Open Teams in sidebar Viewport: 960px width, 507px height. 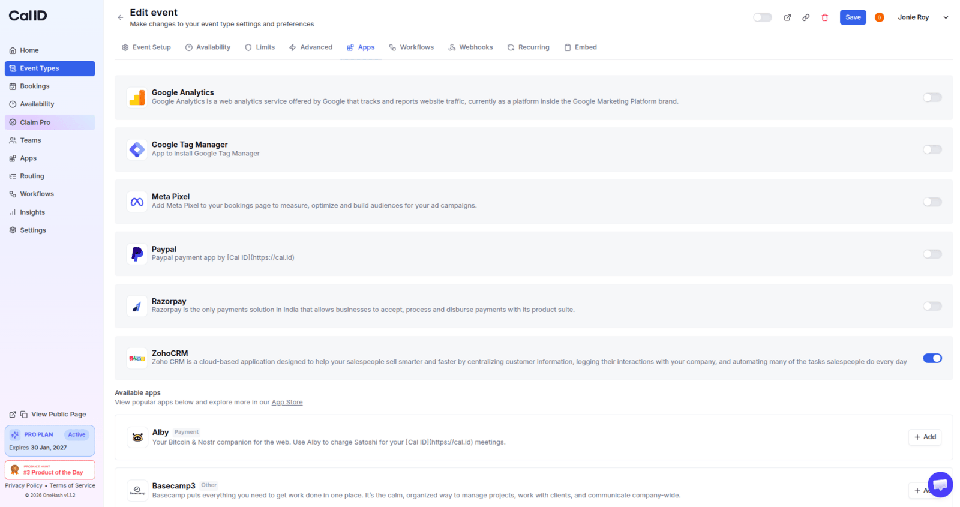click(x=50, y=140)
